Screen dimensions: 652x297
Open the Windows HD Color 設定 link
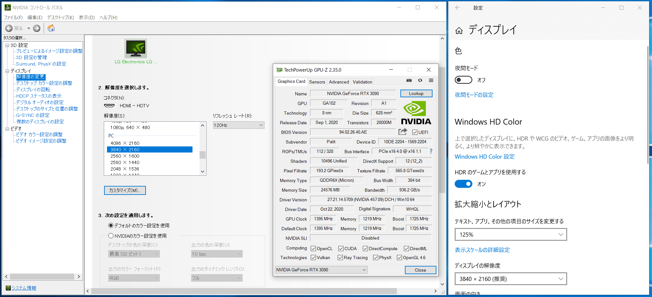pos(485,157)
